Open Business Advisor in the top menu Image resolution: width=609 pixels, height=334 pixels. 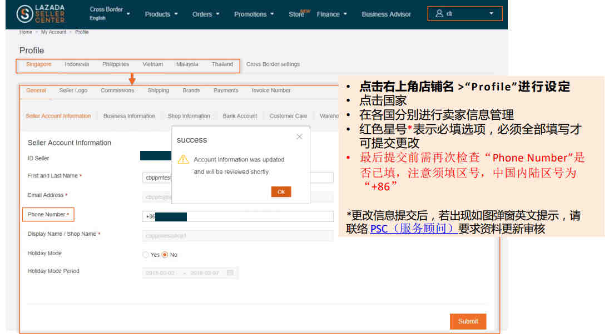[386, 14]
